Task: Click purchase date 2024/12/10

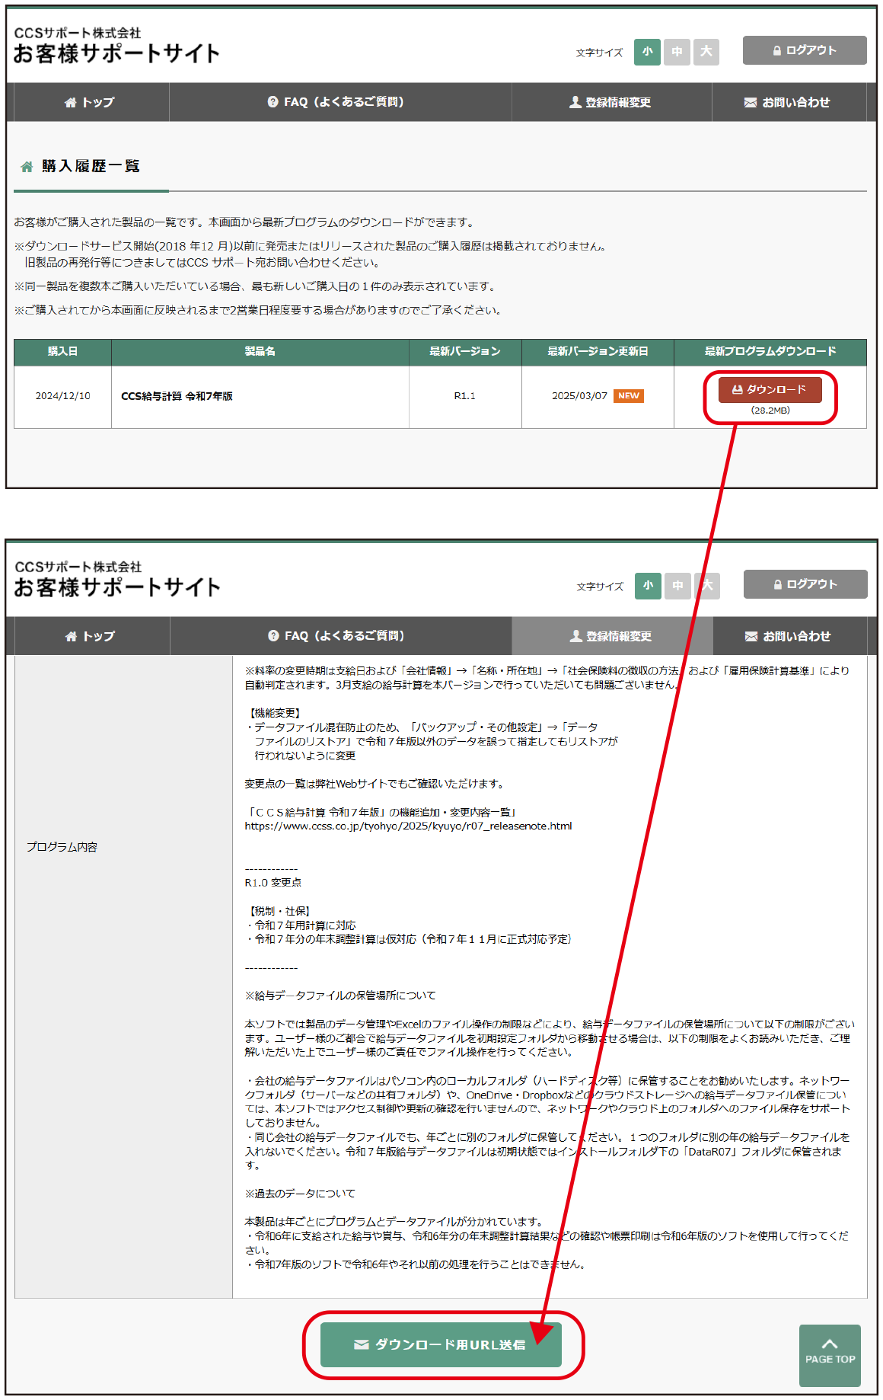Action: coord(62,396)
